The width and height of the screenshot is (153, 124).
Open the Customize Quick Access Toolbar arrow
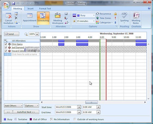click(x=37, y=4)
